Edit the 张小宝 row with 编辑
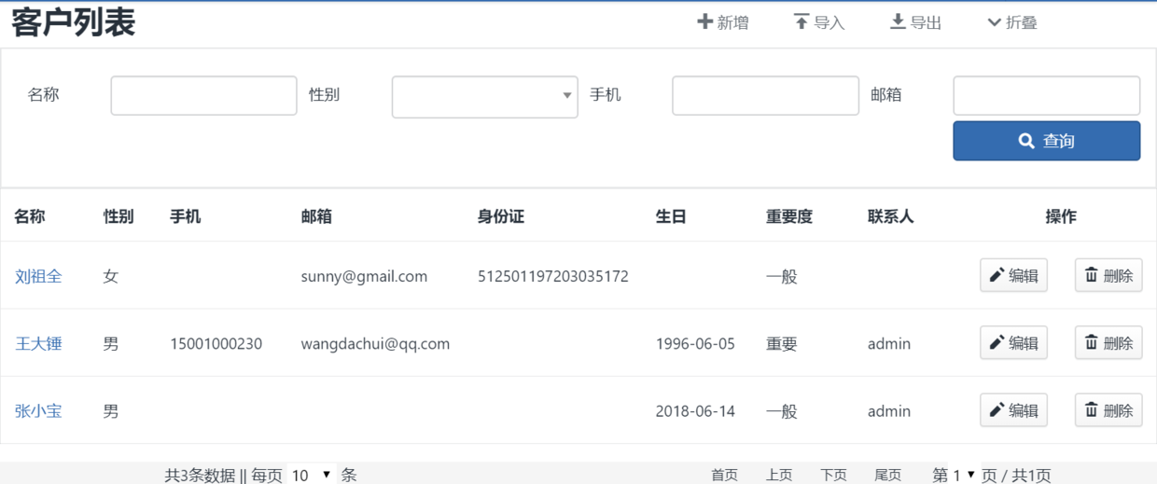1157x484 pixels. tap(1013, 409)
